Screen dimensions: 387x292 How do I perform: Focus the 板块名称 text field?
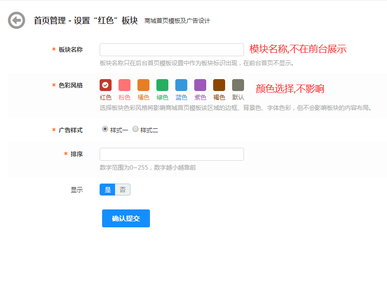coord(171,50)
